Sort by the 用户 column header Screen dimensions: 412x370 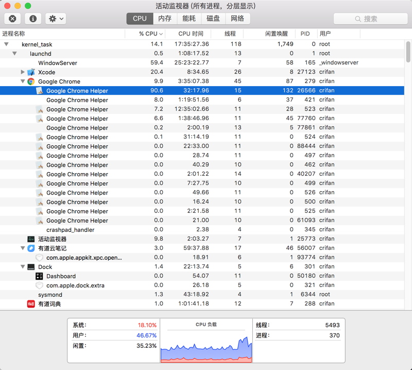[339, 33]
